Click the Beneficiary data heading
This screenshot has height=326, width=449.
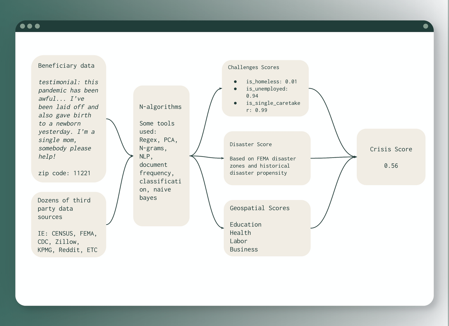click(x=66, y=66)
